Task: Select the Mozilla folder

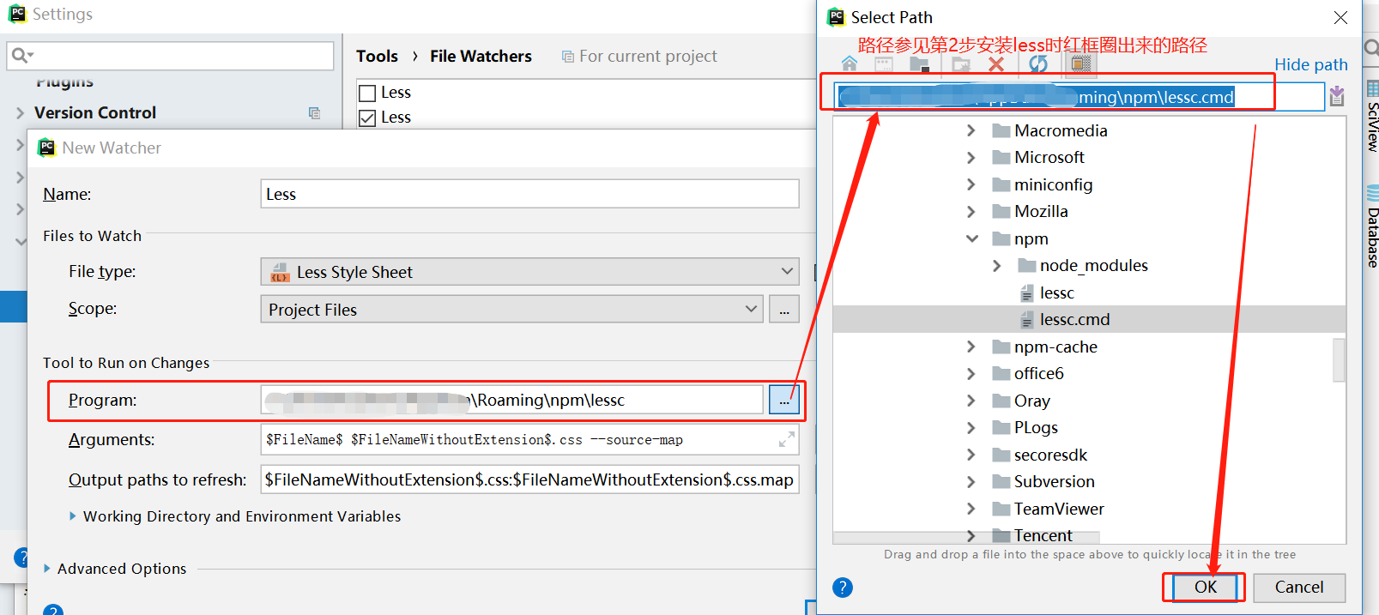Action: pyautogui.click(x=1041, y=211)
